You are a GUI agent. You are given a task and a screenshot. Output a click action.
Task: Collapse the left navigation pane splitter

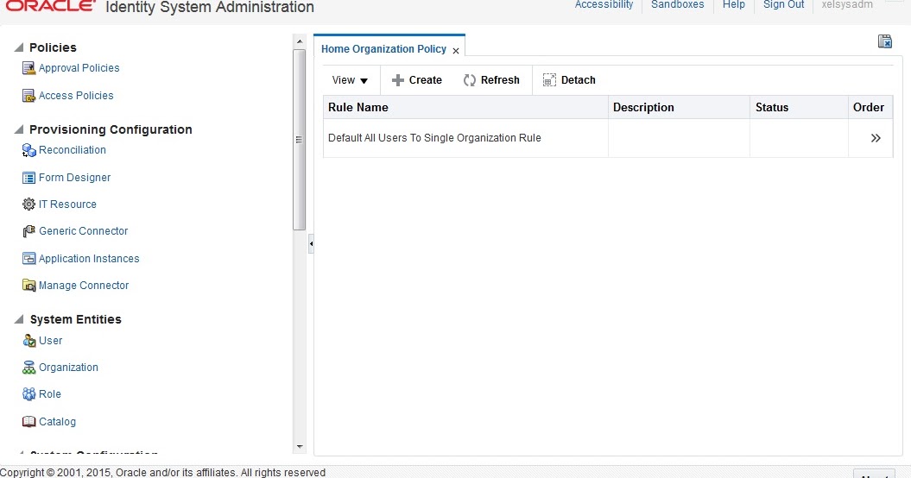coord(311,244)
